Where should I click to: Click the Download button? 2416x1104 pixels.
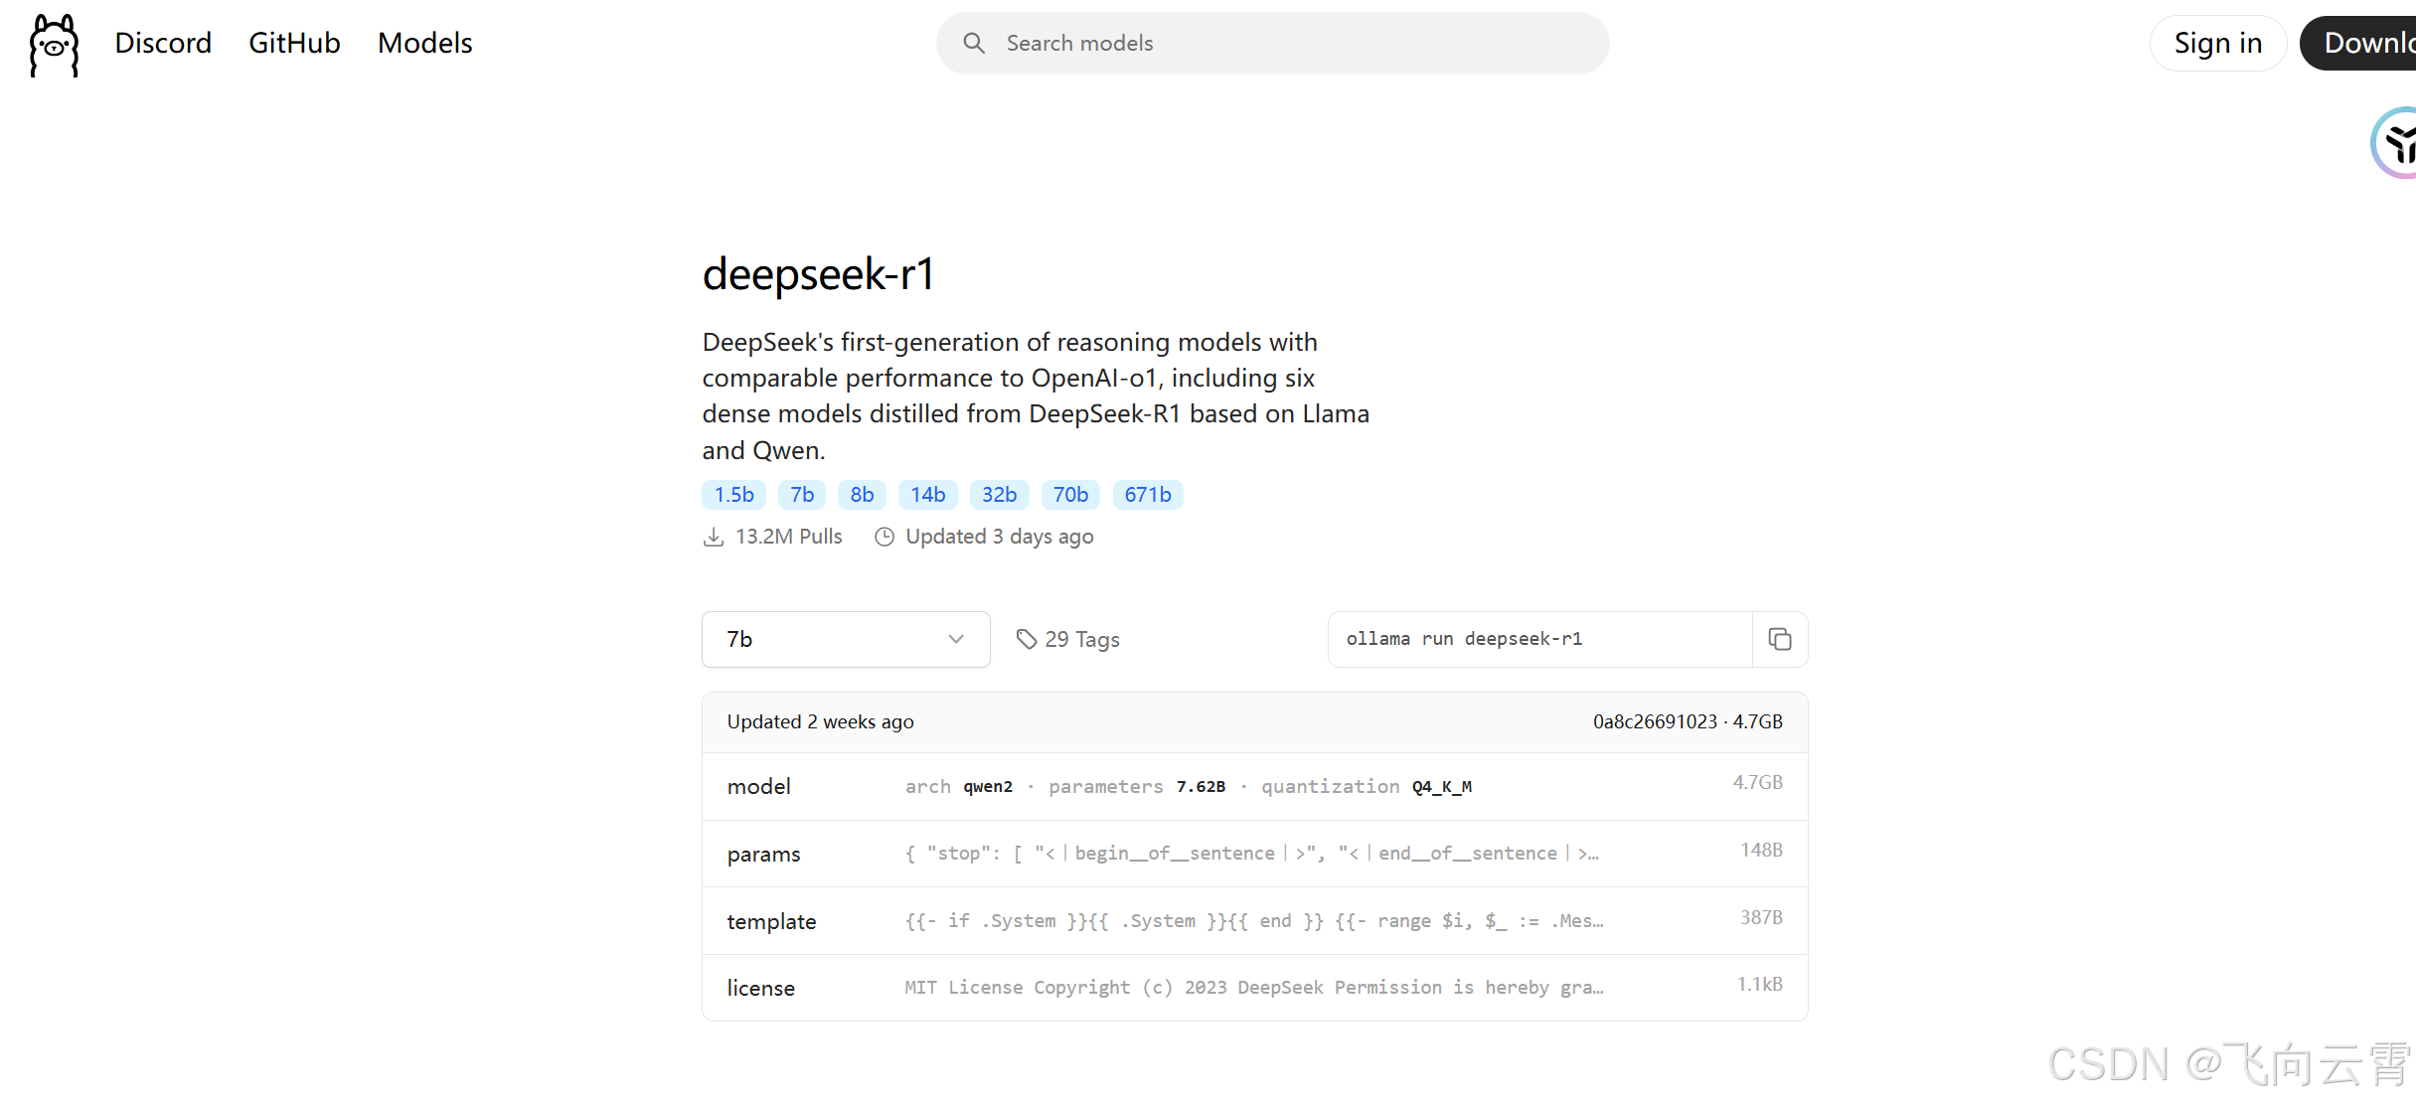tap(2359, 43)
